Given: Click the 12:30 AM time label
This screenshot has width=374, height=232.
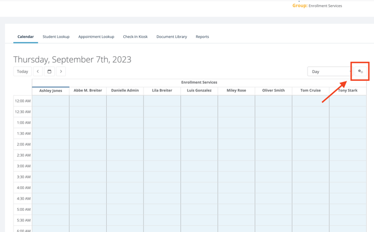Looking at the screenshot, I should click(x=23, y=112).
